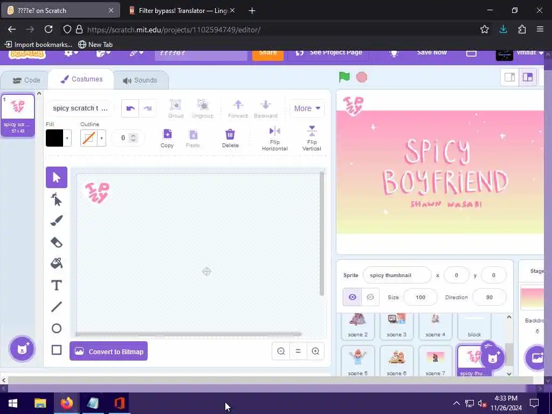This screenshot has width=552, height=414.
Task: Click See Project Page button
Action: pos(329,54)
